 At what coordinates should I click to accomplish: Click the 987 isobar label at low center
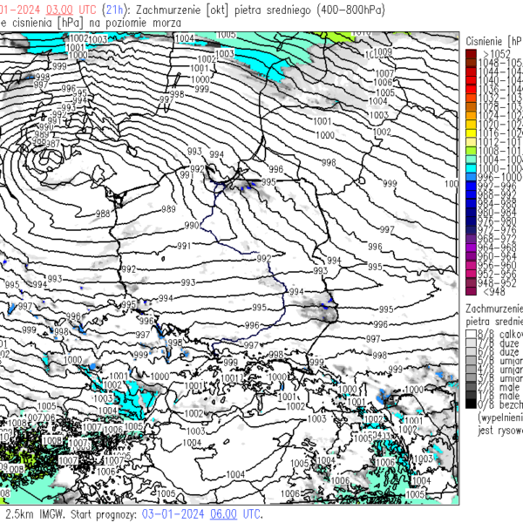click(x=53, y=144)
